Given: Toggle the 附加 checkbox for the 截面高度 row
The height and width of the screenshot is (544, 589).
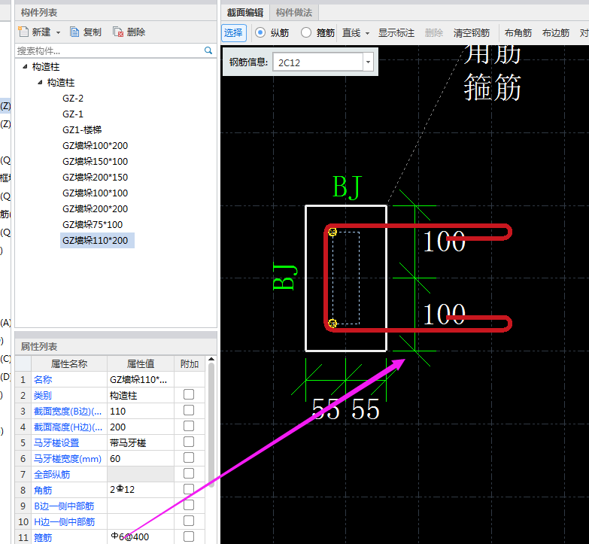Looking at the screenshot, I should click(x=189, y=426).
